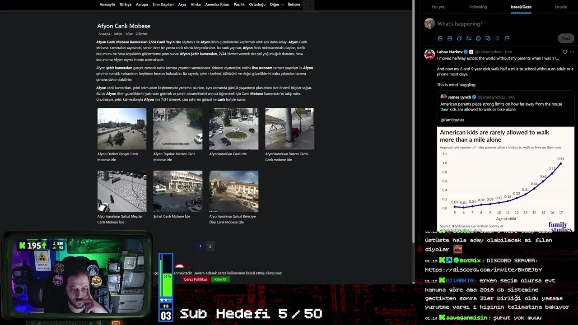Click the Afyon Canlı Mobese page heading
578x325 pixels.
click(124, 26)
